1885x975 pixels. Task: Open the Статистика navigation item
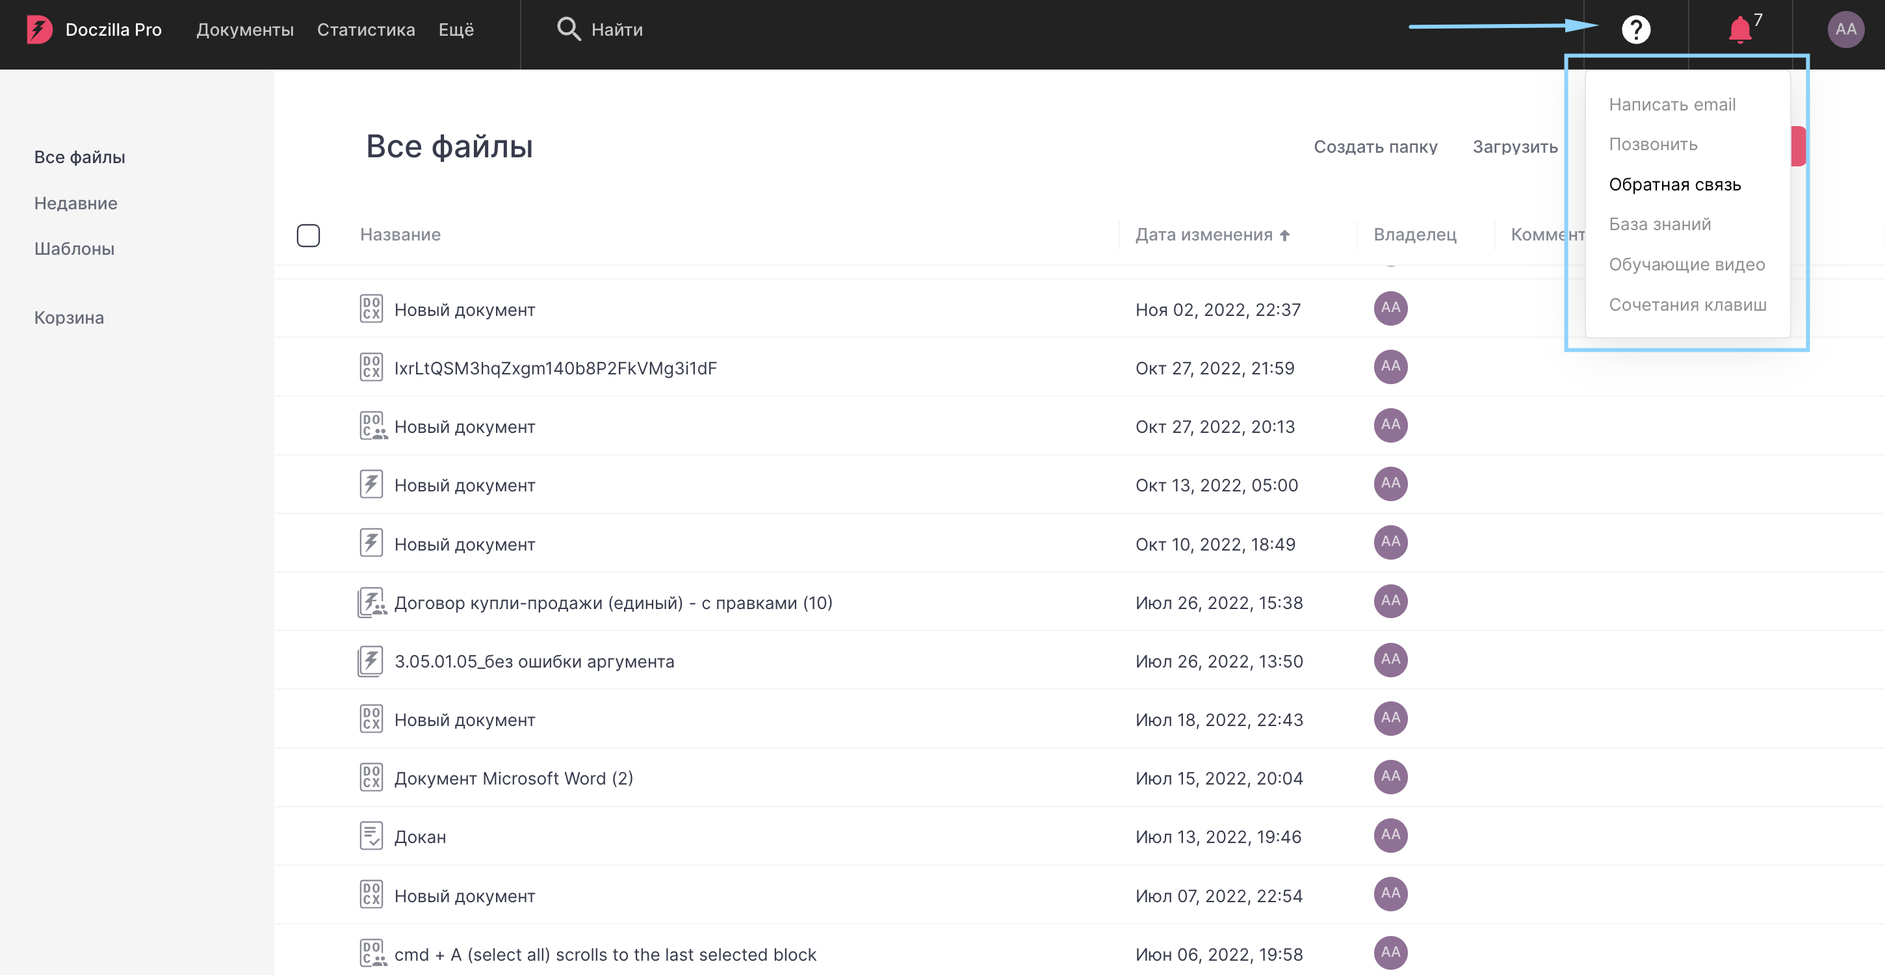click(x=366, y=29)
